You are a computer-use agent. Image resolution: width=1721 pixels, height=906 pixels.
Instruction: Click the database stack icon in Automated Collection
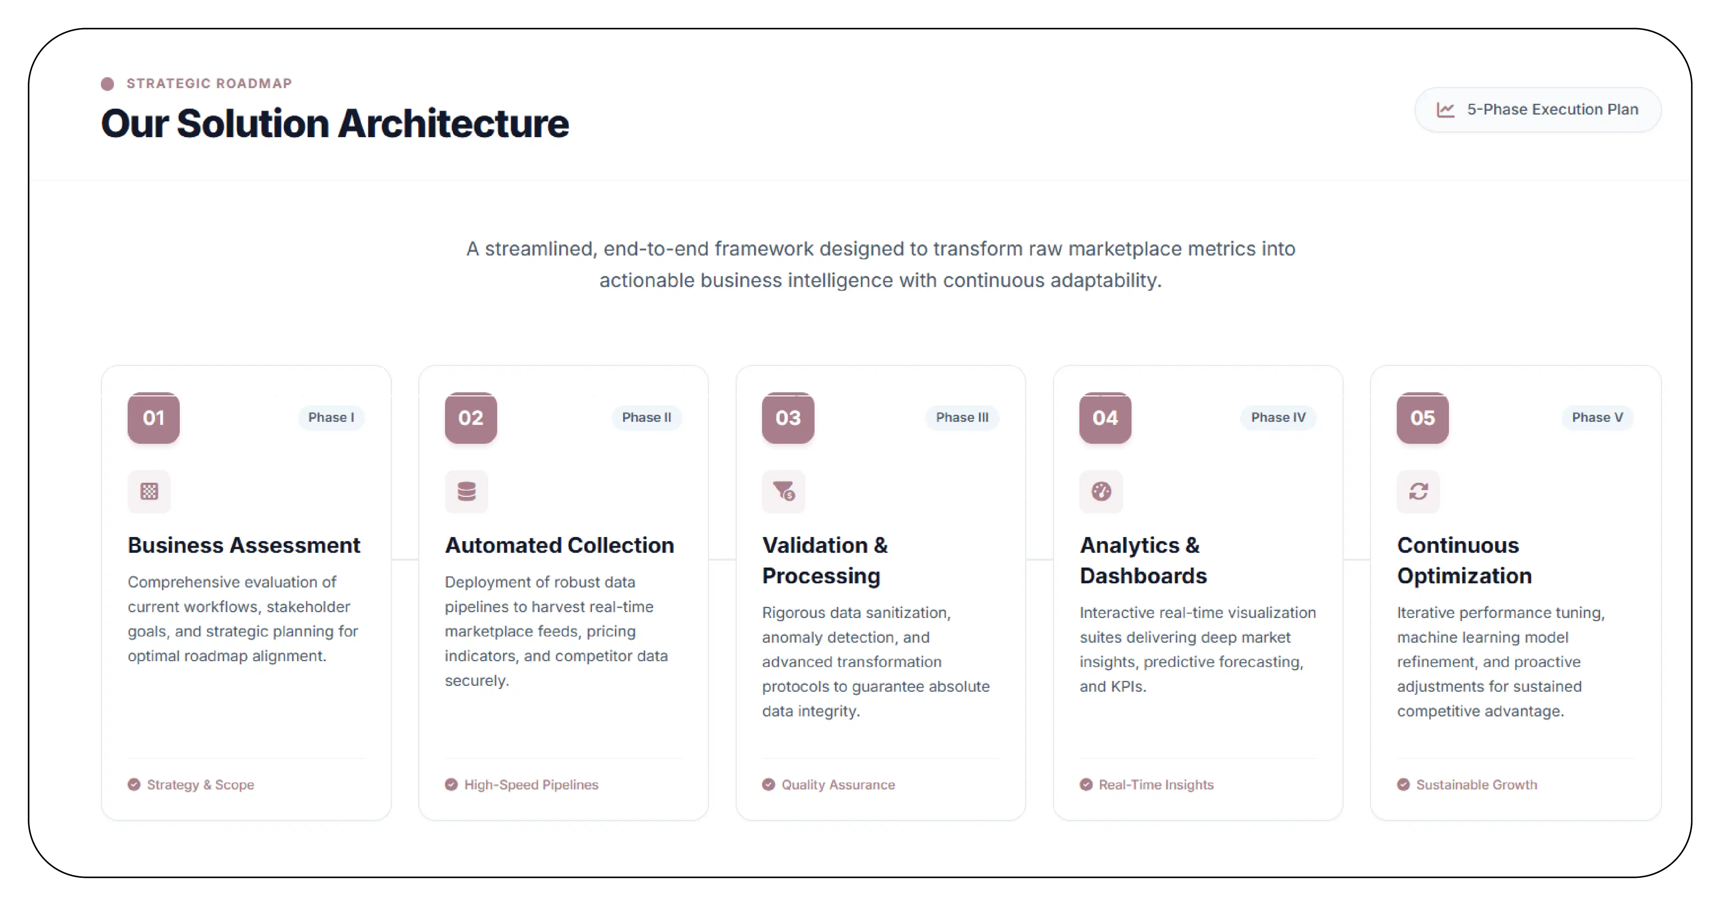click(x=466, y=491)
